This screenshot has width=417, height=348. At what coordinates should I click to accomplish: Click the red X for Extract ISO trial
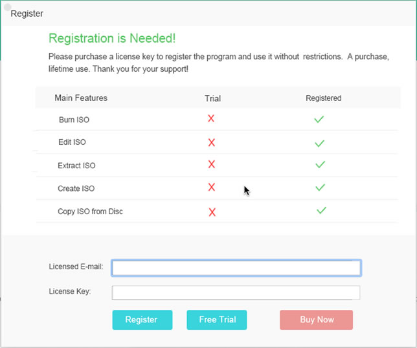(x=212, y=164)
